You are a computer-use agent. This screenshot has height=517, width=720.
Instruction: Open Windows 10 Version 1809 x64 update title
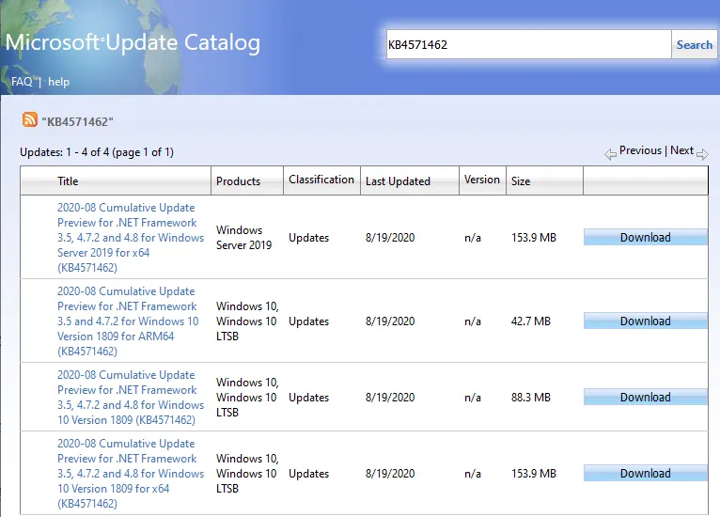point(131,474)
